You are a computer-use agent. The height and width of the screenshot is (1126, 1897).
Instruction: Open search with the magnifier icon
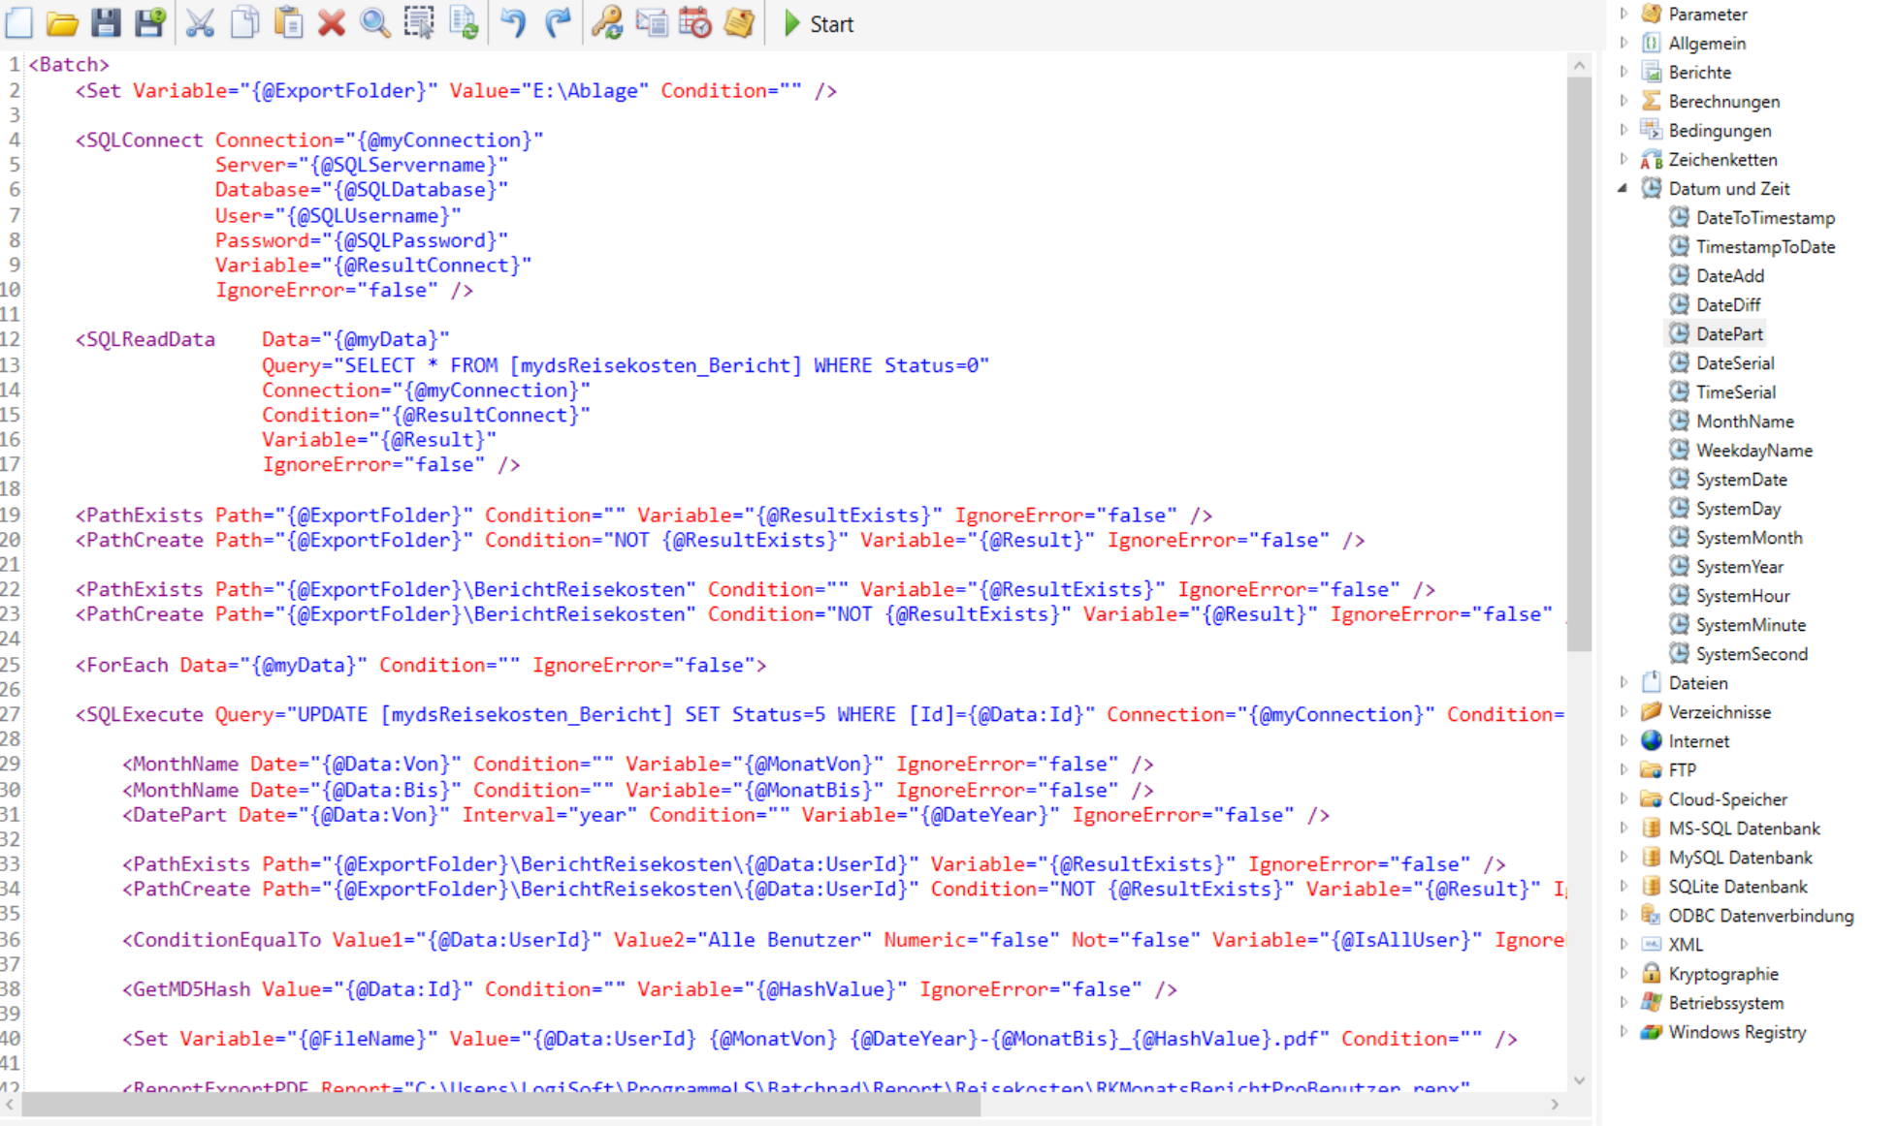374,22
